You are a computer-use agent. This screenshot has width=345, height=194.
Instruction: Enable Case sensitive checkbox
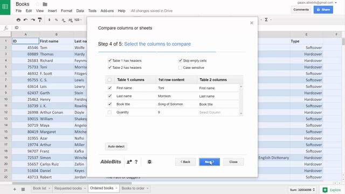click(180, 67)
